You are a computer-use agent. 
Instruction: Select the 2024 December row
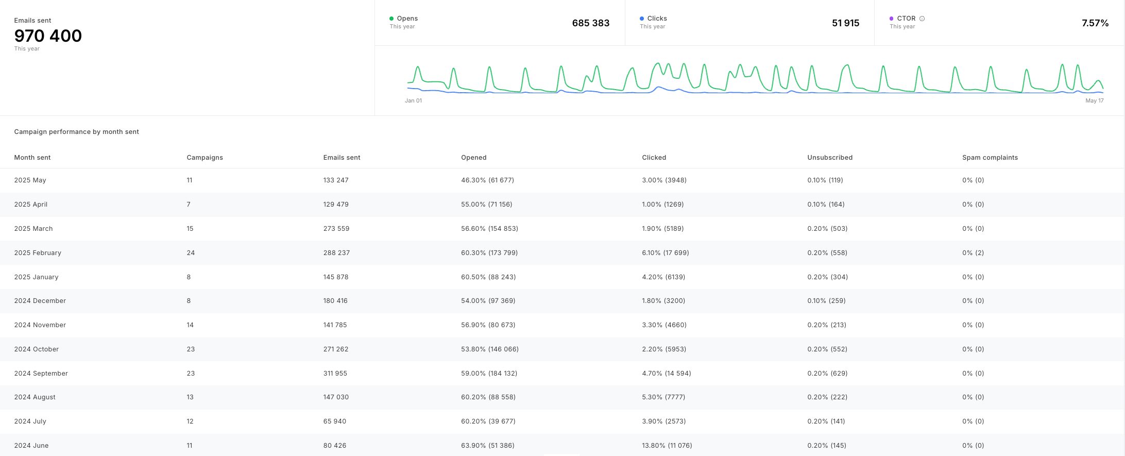point(40,301)
